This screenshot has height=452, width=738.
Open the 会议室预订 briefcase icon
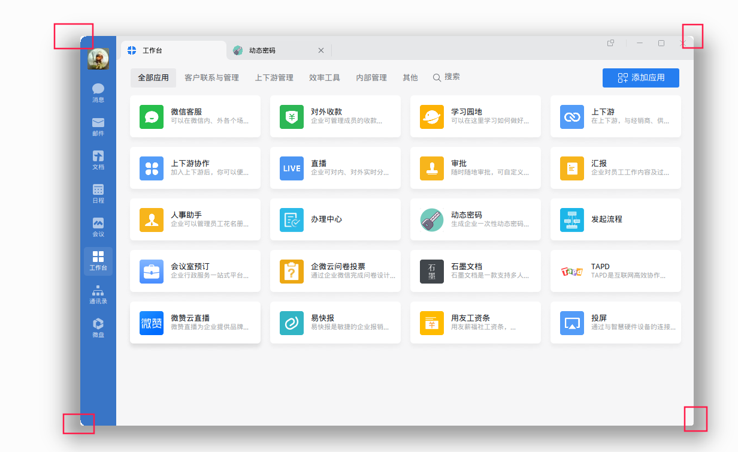point(152,272)
